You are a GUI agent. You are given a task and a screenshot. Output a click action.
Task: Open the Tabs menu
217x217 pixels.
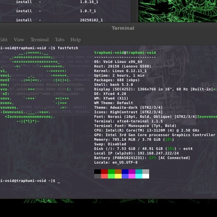59,40
